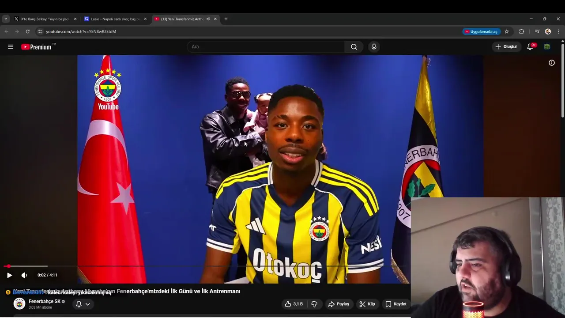Open the Oluştur create button
565x318 pixels.
[x=506, y=47]
